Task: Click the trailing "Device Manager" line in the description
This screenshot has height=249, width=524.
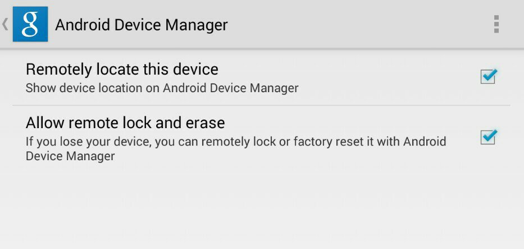Action: pyautogui.click(x=70, y=156)
